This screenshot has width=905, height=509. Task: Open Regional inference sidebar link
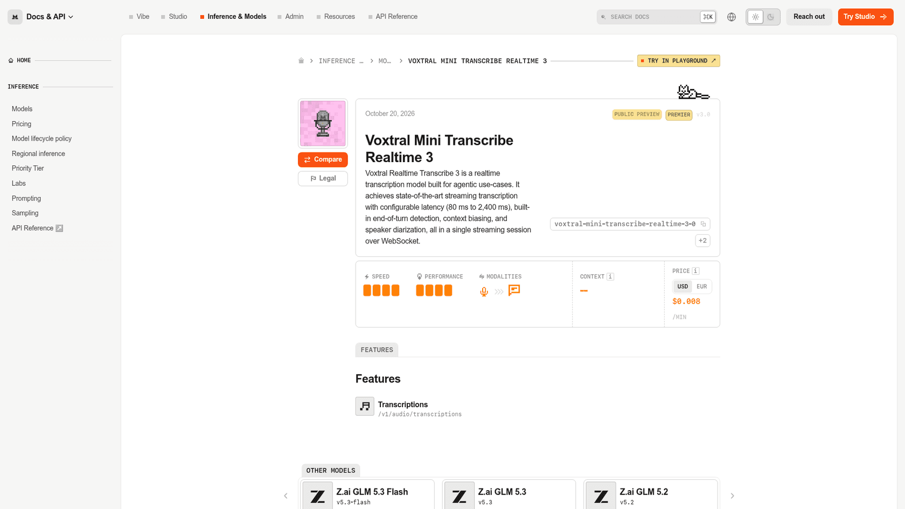click(x=38, y=154)
